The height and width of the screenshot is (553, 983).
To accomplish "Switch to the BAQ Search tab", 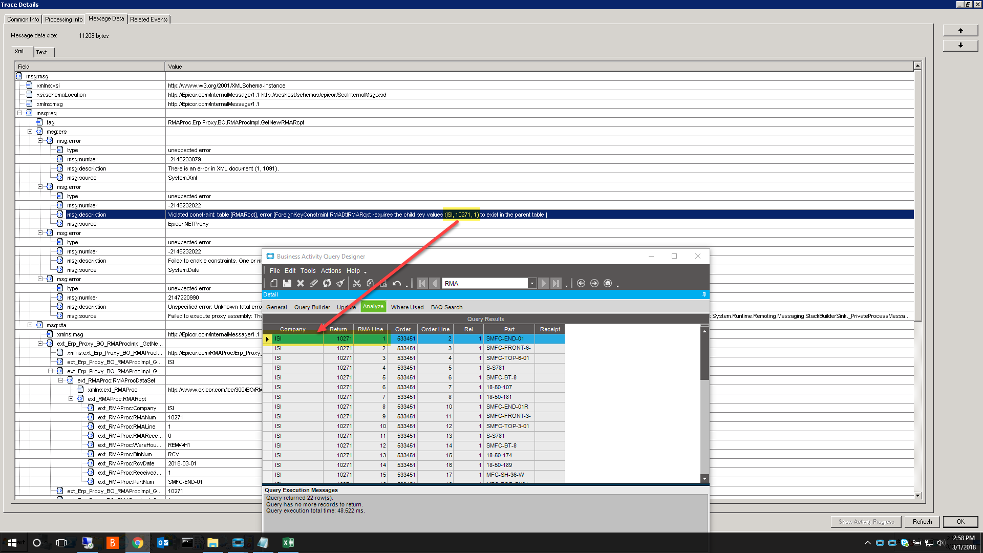I will pyautogui.click(x=447, y=307).
